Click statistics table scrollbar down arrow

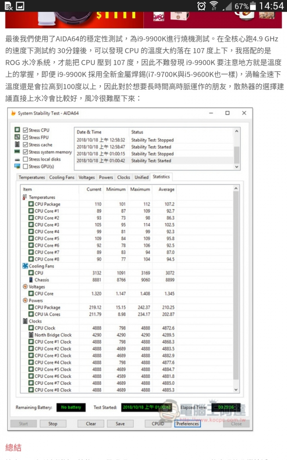236,390
